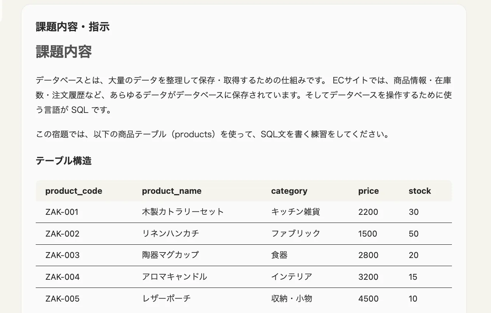This screenshot has width=491, height=313.
Task: Click the ZAK-005 product code cell
Action: pos(62,299)
